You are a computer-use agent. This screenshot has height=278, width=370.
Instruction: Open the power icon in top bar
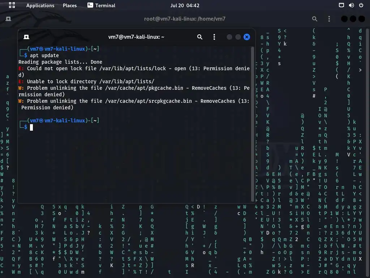[x=361, y=5]
